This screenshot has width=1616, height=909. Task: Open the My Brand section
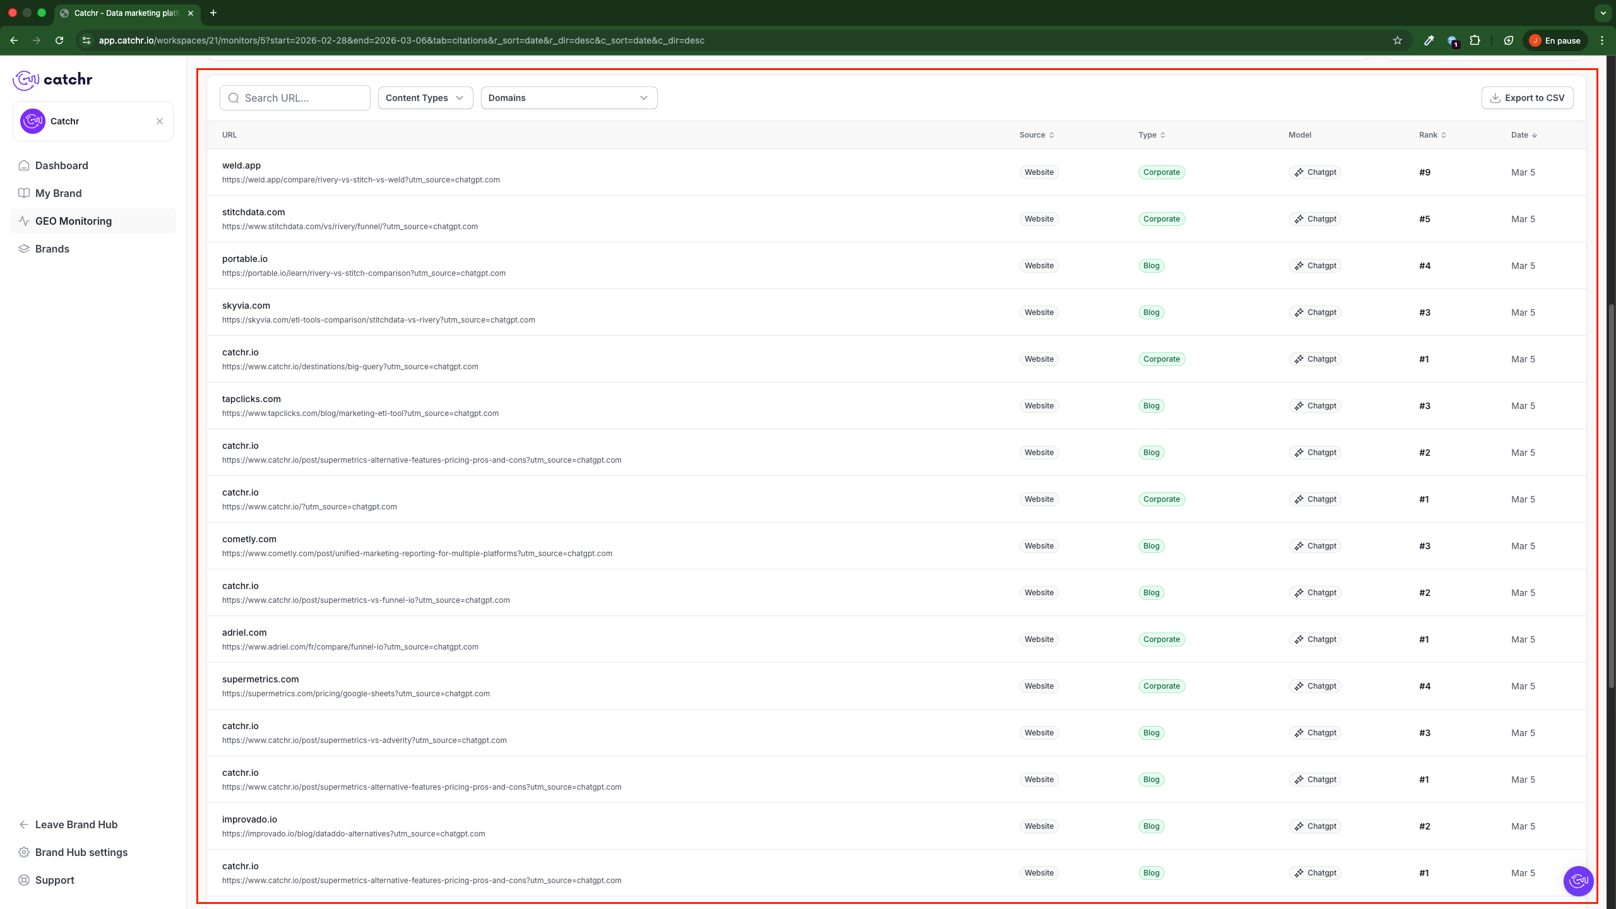tap(58, 193)
